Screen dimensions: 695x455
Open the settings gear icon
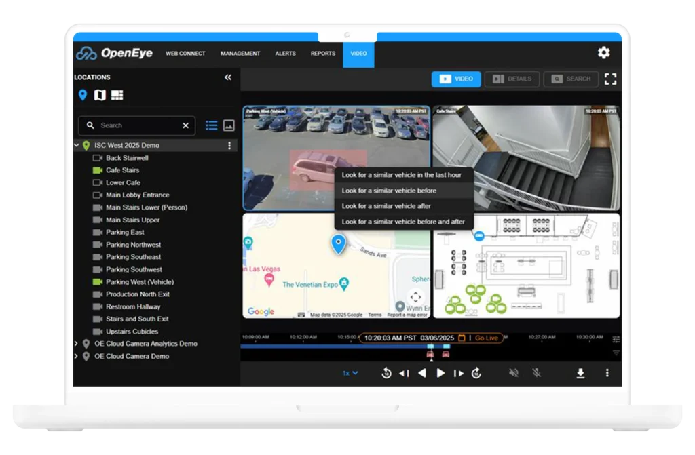(603, 53)
